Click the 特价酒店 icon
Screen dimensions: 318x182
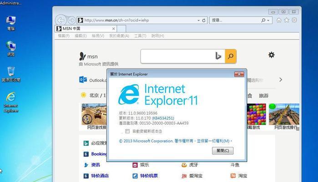[86, 176]
